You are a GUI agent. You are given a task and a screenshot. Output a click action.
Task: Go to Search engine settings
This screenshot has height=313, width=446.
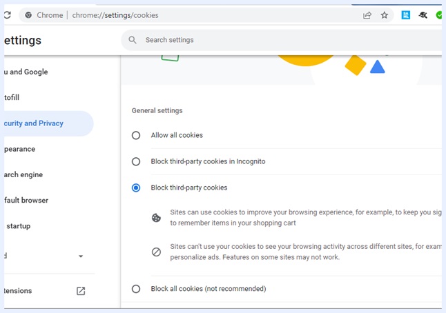tap(23, 174)
